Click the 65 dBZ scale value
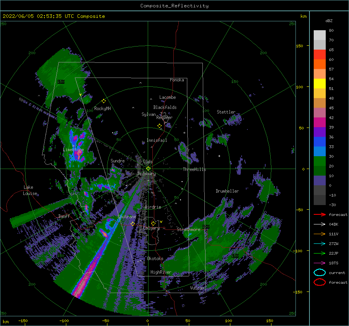This screenshot has width=349, height=326. pos(331,50)
